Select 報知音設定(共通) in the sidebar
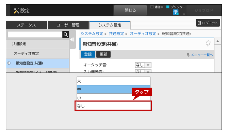228x134 pixels. (38, 63)
